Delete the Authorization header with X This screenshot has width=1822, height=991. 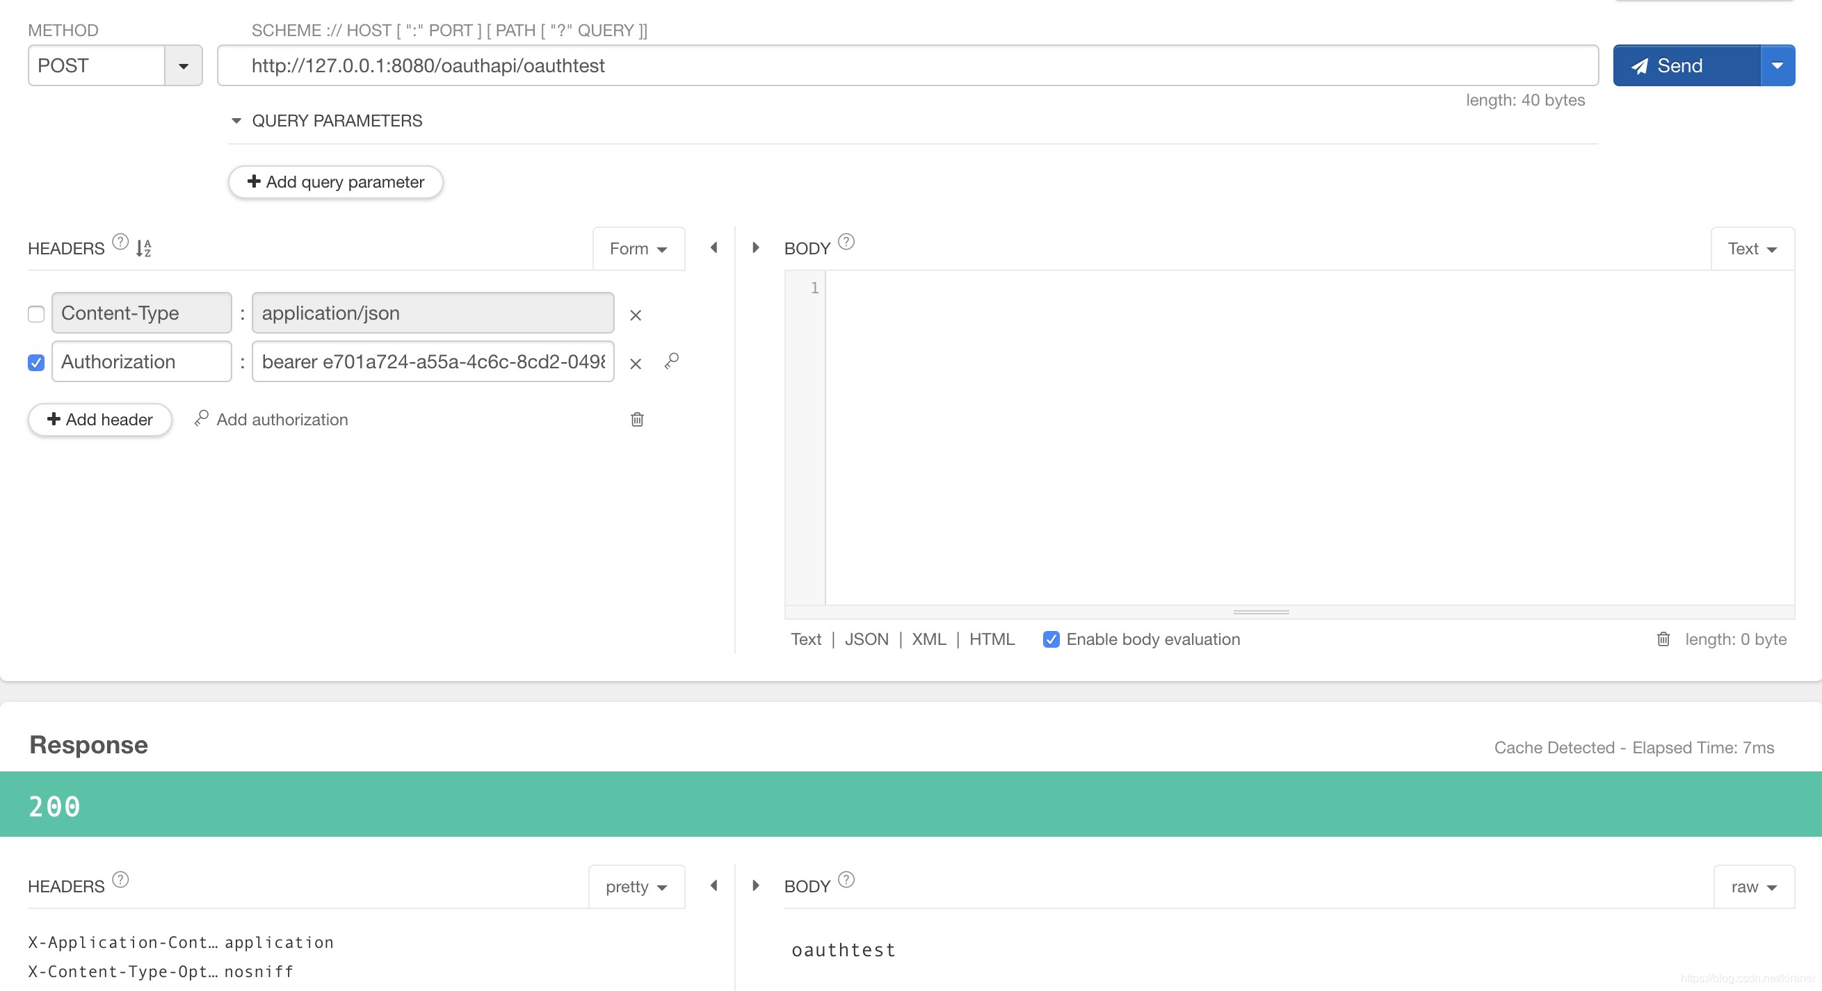tap(635, 364)
